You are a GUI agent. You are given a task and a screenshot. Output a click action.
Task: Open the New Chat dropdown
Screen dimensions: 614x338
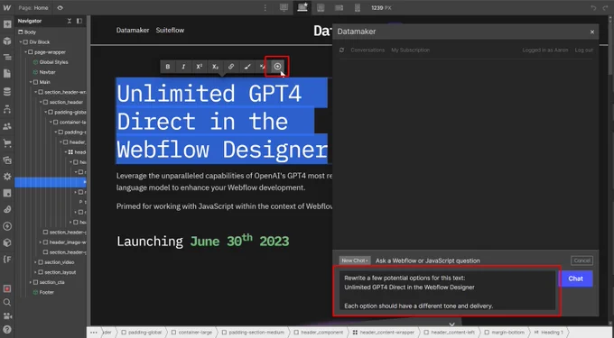pos(355,260)
